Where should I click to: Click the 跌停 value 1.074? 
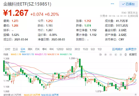pos(88,26)
